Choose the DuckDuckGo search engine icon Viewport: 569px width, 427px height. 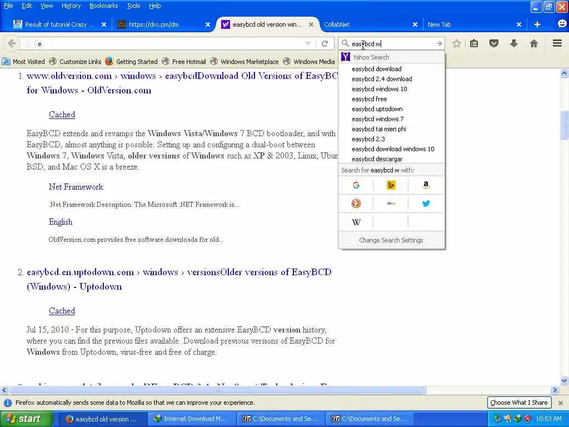(x=356, y=203)
